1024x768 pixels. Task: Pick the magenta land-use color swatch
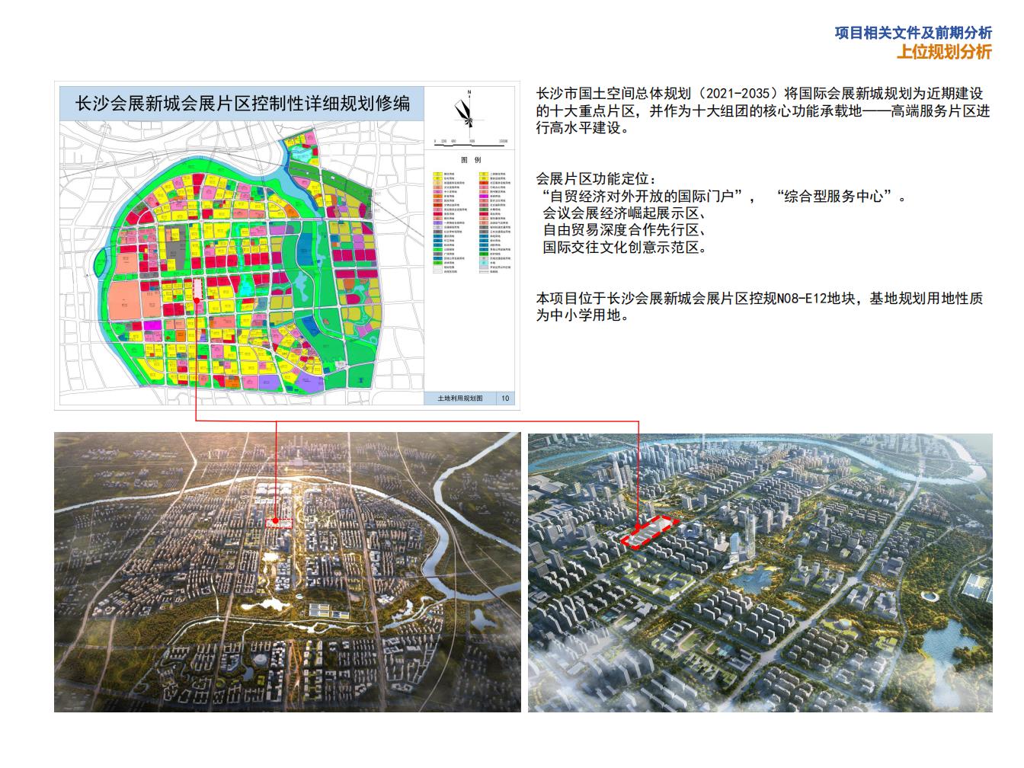tap(485, 197)
